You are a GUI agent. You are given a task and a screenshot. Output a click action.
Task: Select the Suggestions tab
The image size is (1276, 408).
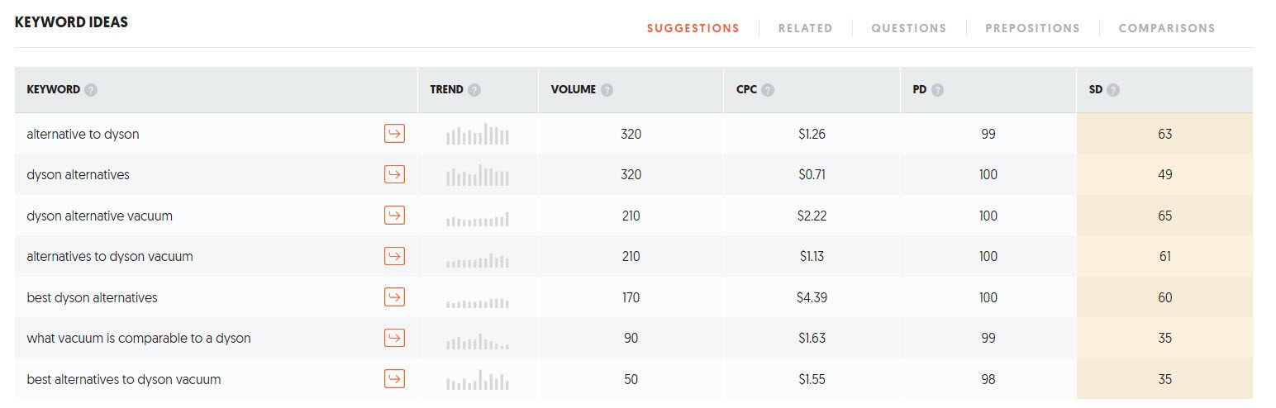pyautogui.click(x=693, y=28)
